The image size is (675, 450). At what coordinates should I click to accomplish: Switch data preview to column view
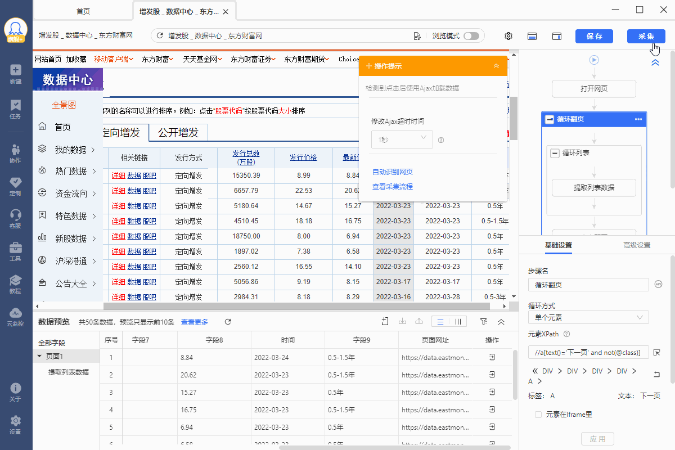pyautogui.click(x=458, y=322)
